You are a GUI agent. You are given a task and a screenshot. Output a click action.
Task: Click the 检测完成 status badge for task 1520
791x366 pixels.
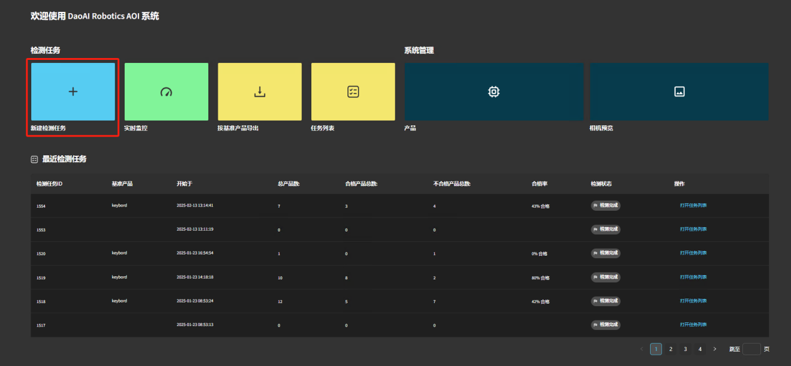pos(606,253)
